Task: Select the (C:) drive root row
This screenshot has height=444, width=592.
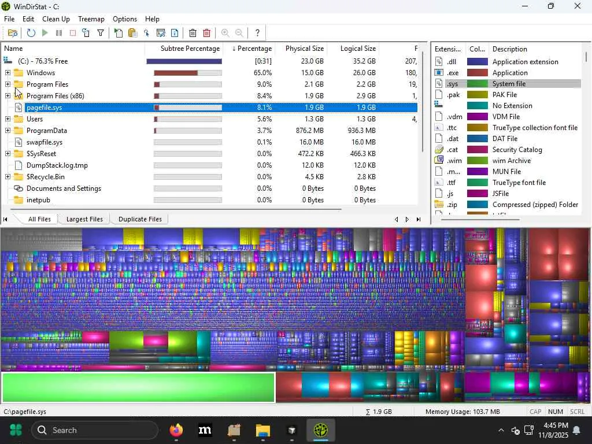Action: click(209, 61)
